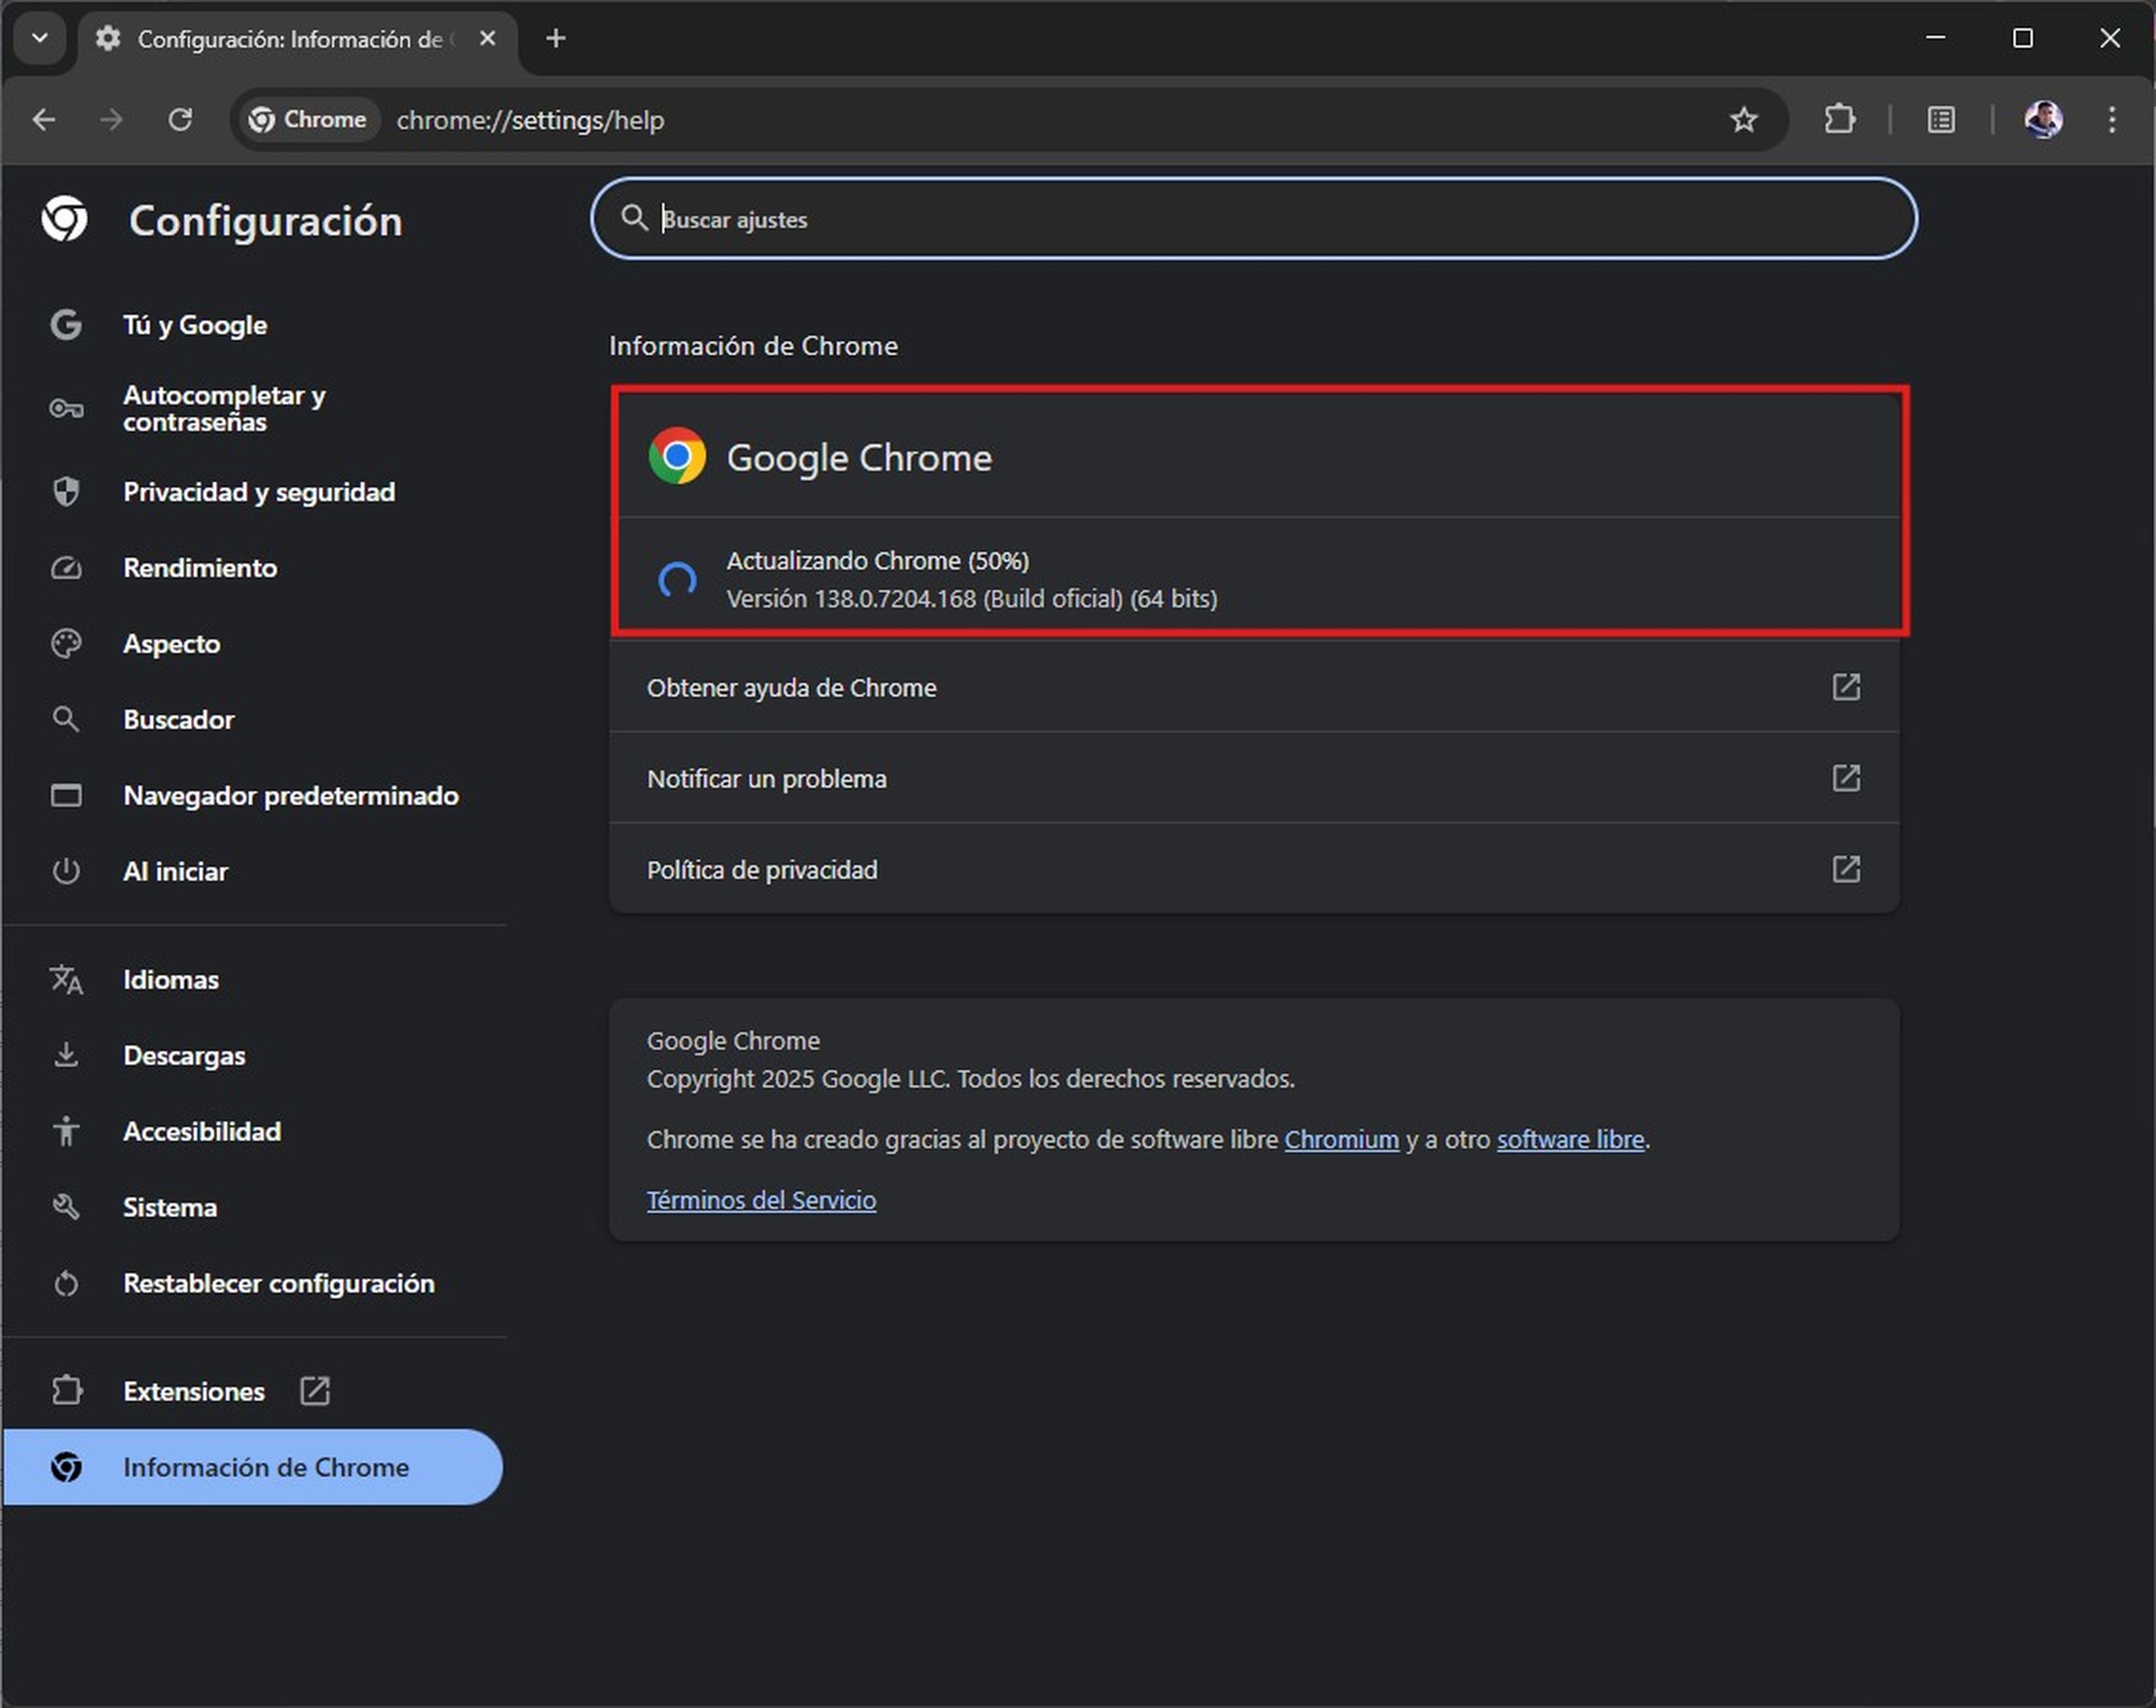Click the speedometer icon for Rendimiento
This screenshot has width=2156, height=1708.
[66, 568]
